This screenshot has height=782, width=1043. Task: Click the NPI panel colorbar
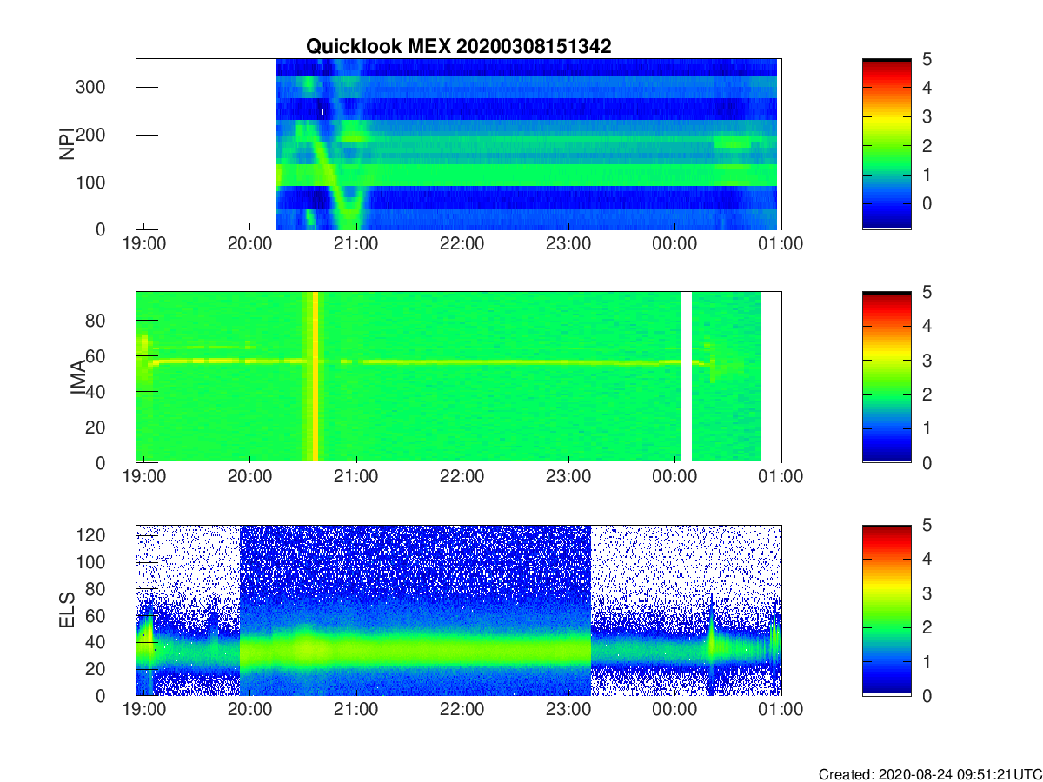pyautogui.click(x=887, y=143)
